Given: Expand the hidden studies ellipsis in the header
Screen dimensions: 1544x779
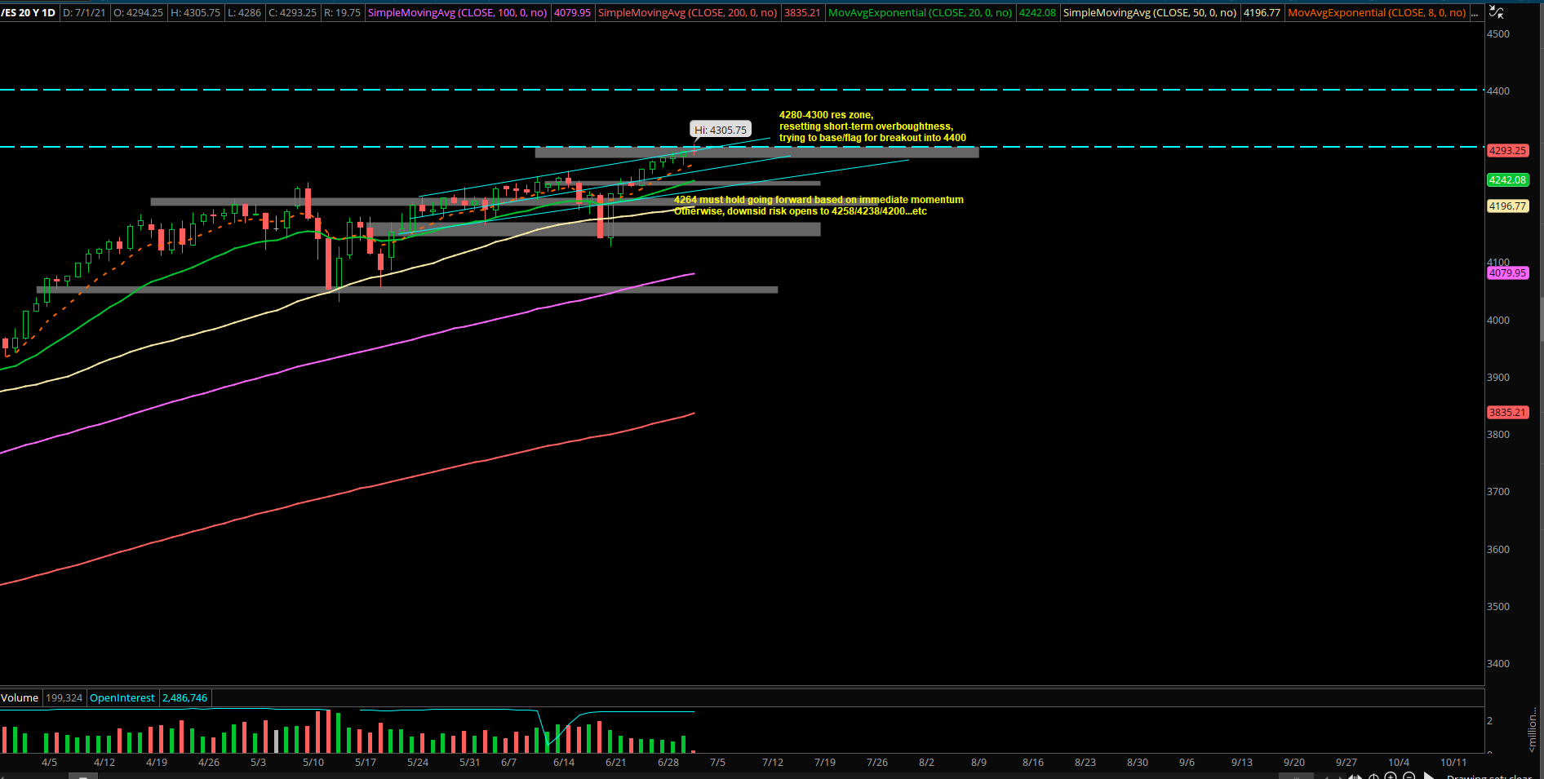Looking at the screenshot, I should pos(1475,13).
